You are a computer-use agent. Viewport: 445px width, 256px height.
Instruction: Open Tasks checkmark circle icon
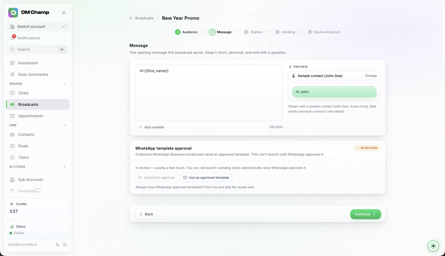point(12,157)
